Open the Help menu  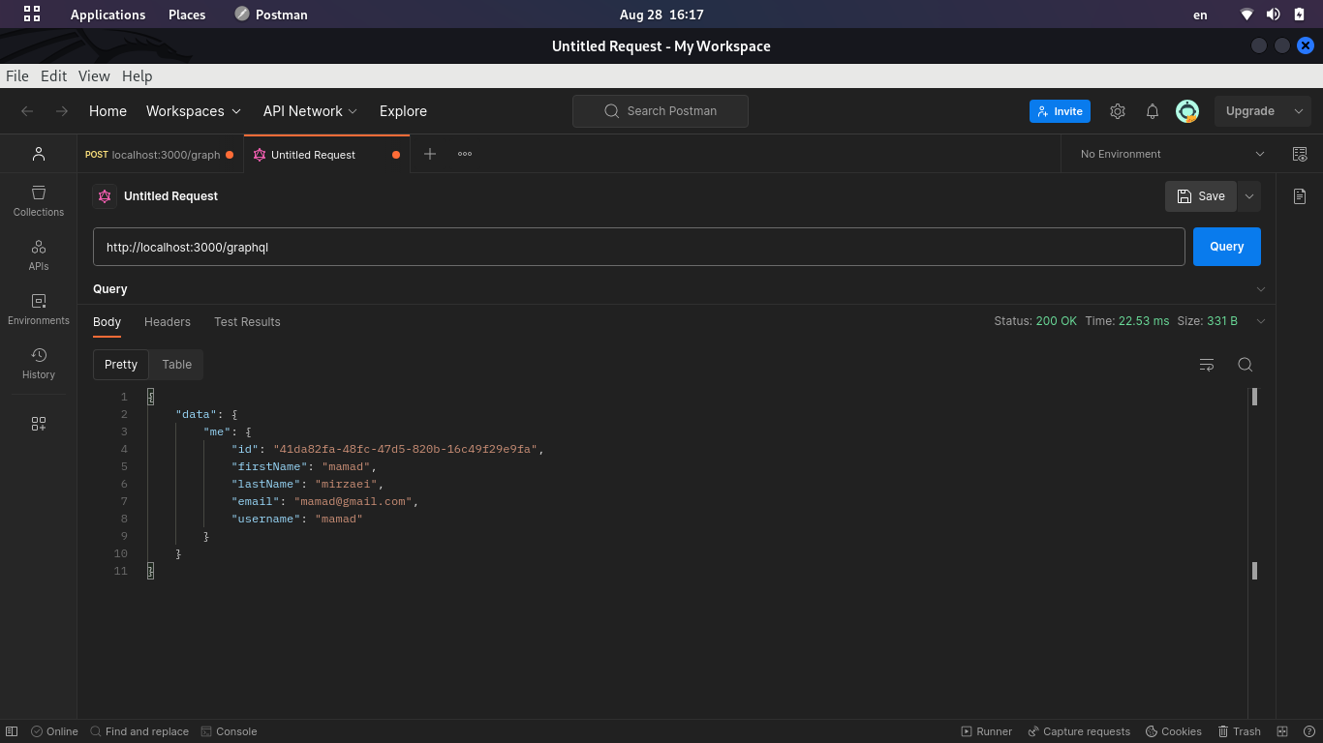[x=137, y=75]
